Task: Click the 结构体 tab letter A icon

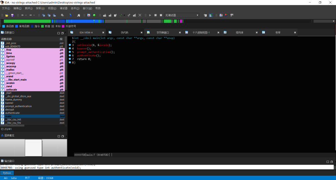Action: pyautogui.click(x=225, y=32)
